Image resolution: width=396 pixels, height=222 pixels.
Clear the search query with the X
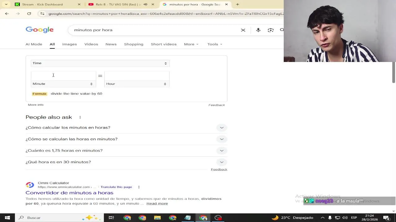click(x=243, y=30)
